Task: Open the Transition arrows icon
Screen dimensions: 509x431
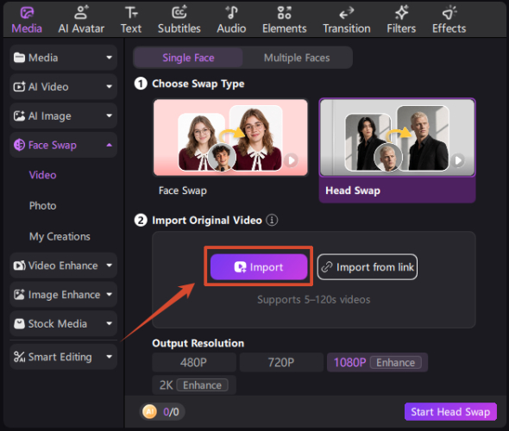Action: coord(346,13)
